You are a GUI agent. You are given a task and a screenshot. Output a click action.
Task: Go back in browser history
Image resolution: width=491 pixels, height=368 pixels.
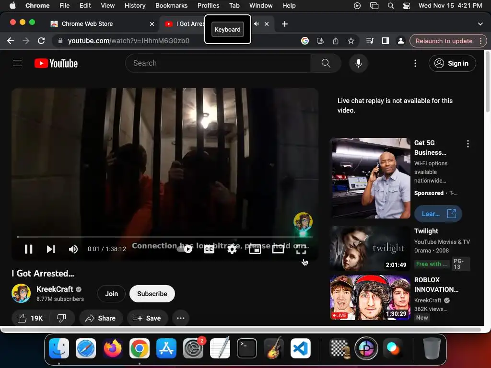11,41
